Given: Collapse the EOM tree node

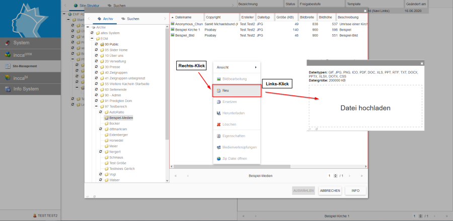Looking at the screenshot, I should pyautogui.click(x=91, y=38).
